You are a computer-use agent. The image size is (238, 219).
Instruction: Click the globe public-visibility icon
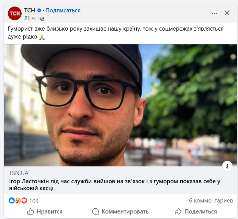point(42,19)
